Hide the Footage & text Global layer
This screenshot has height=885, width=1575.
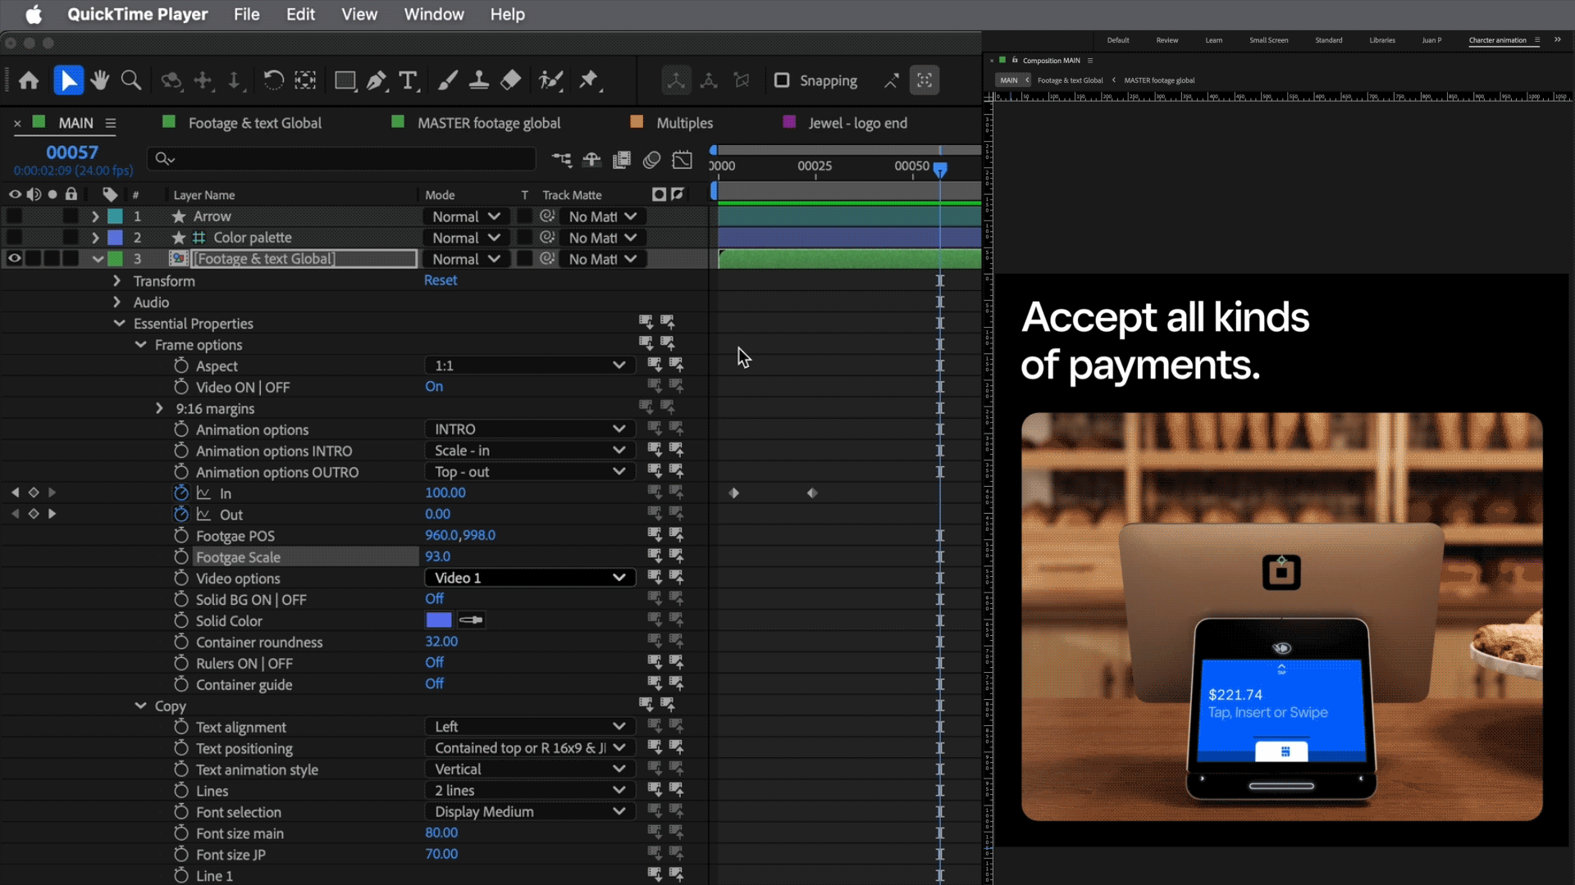pos(15,259)
